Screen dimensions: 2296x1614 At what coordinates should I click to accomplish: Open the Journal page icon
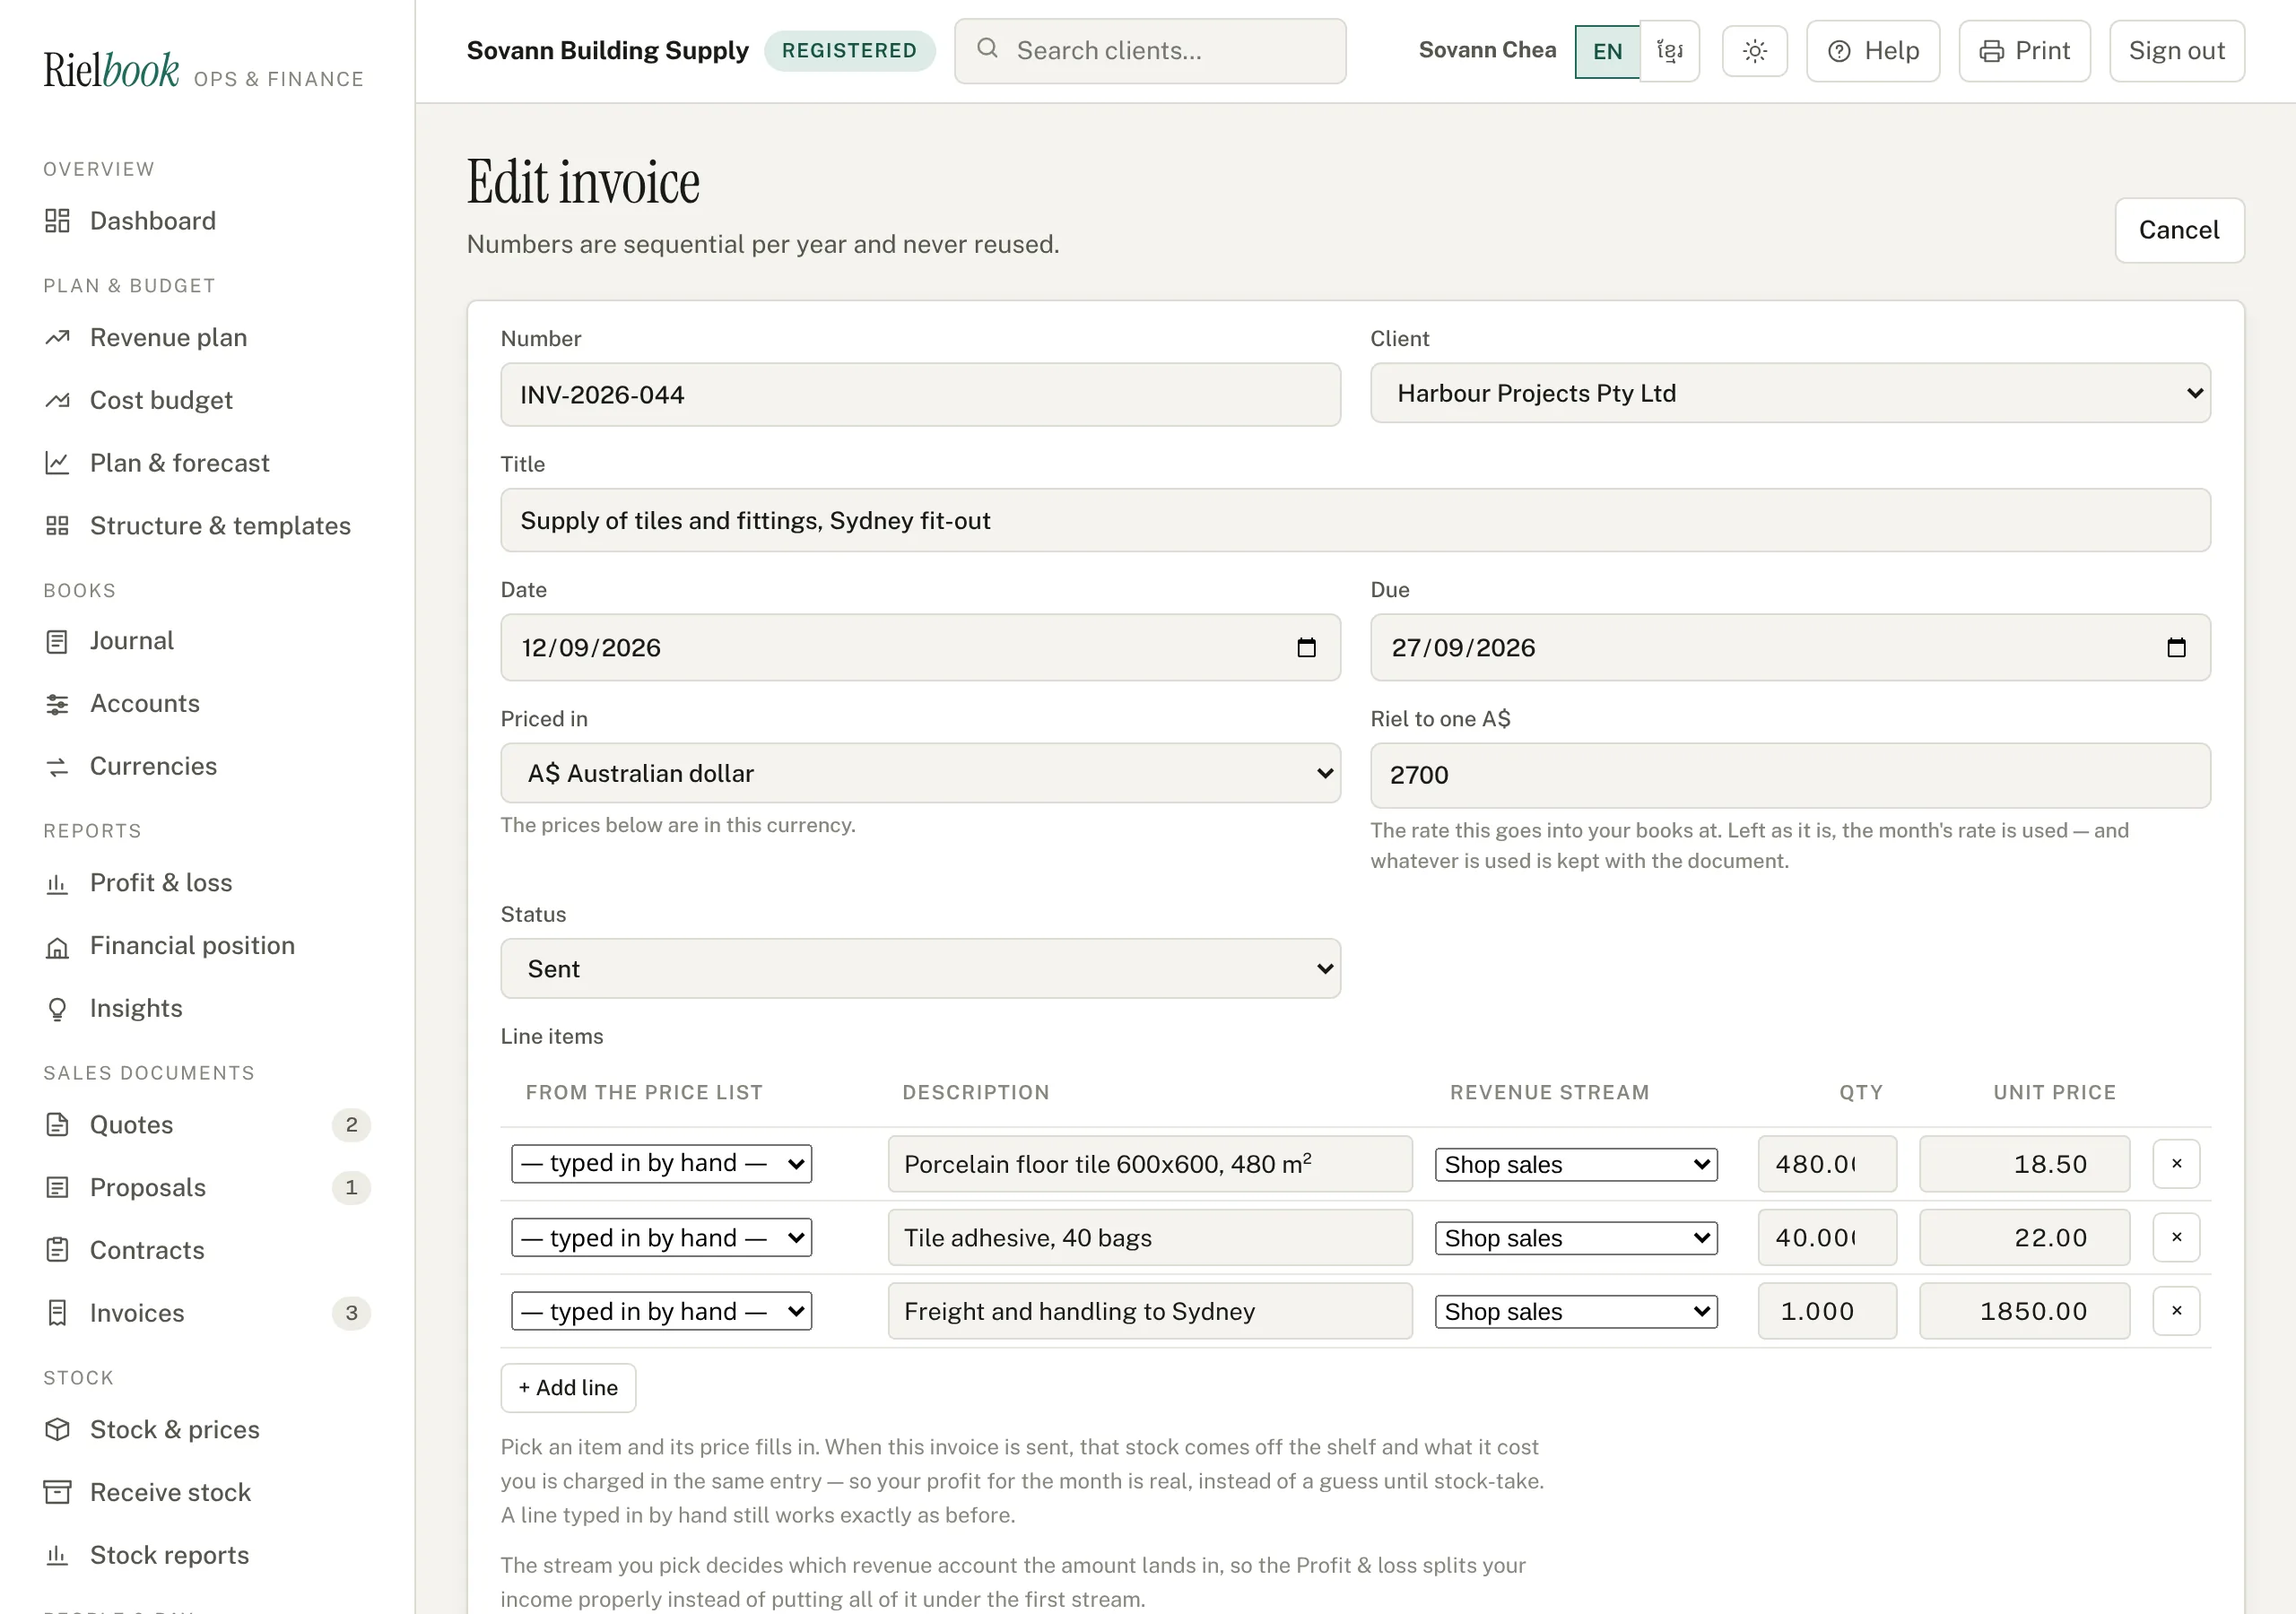57,641
